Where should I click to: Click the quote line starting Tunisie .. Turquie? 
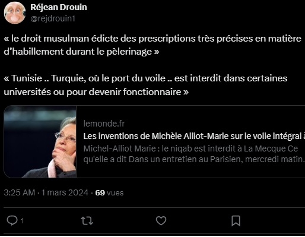point(145,78)
